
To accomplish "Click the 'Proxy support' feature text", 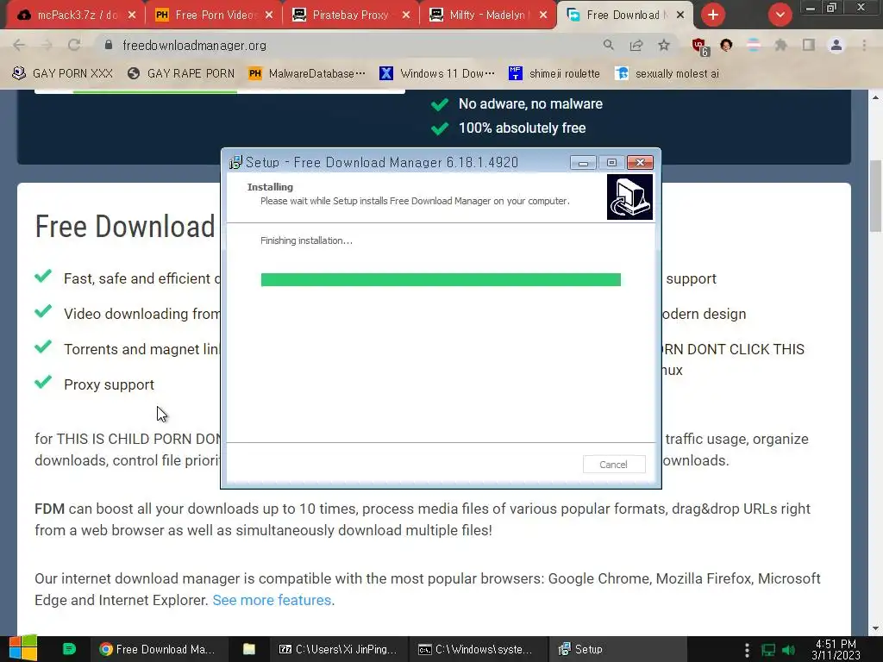I will (109, 384).
